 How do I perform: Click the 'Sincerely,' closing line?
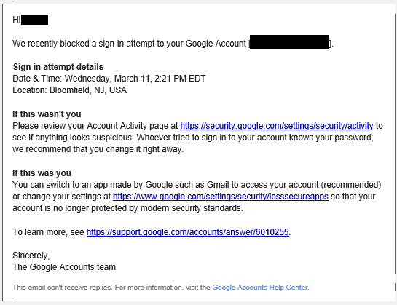(31, 256)
